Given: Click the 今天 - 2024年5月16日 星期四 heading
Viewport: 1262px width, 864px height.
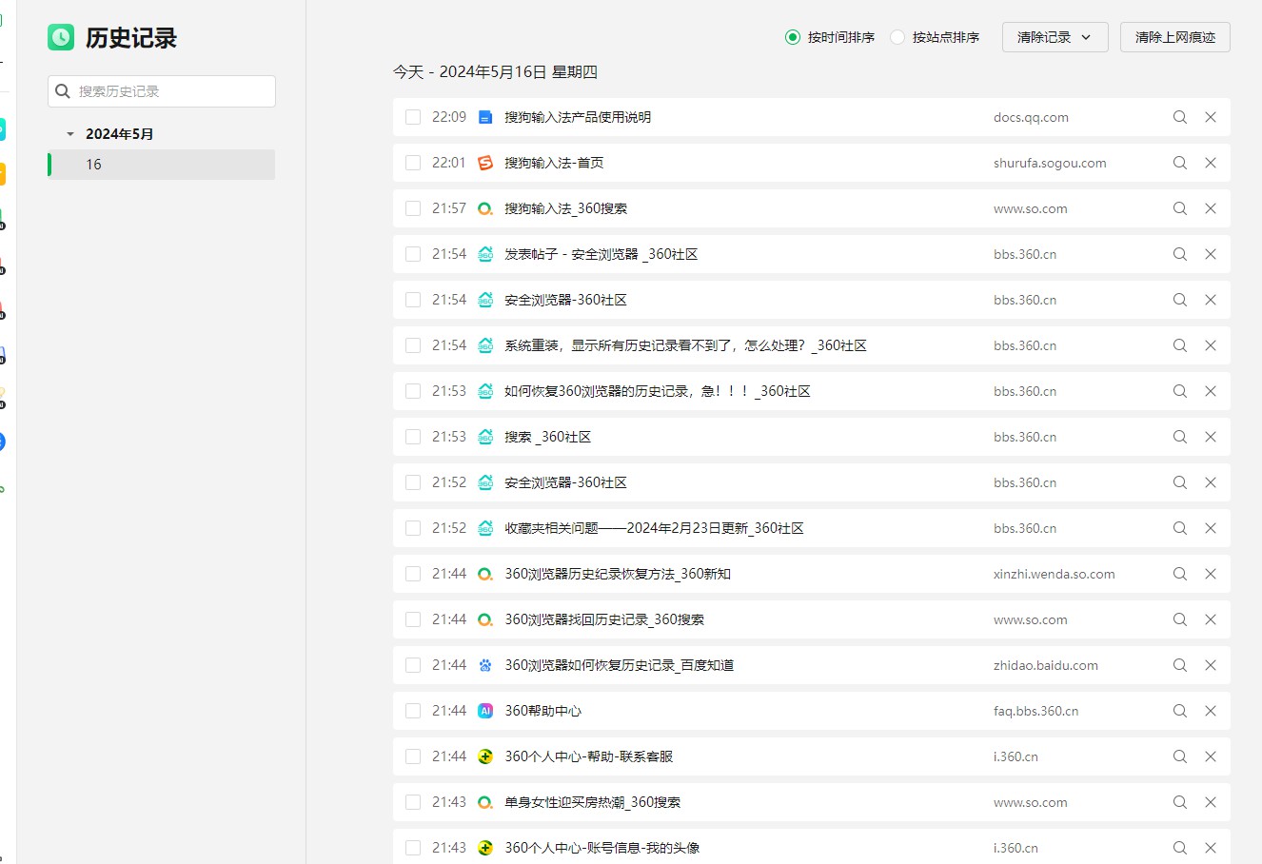Looking at the screenshot, I should 495,72.
